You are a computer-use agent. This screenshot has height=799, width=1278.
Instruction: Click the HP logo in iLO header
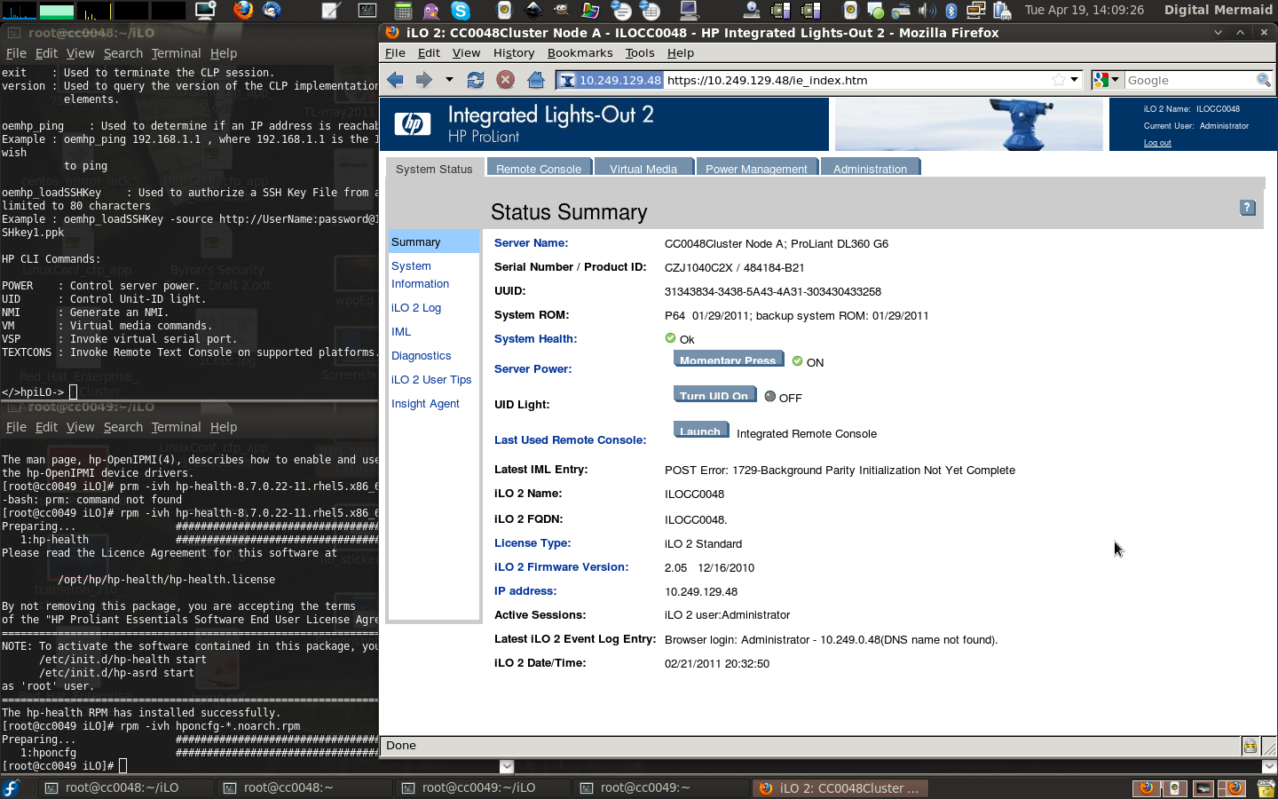click(x=413, y=123)
